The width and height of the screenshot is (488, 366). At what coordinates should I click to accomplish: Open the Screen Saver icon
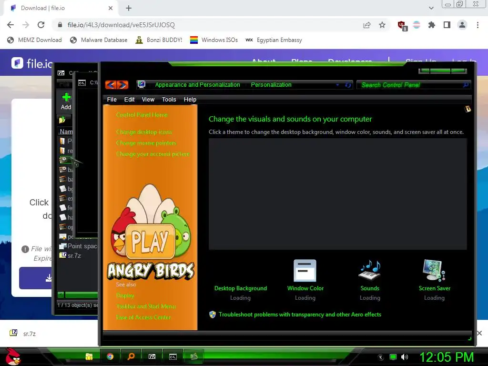(x=434, y=270)
